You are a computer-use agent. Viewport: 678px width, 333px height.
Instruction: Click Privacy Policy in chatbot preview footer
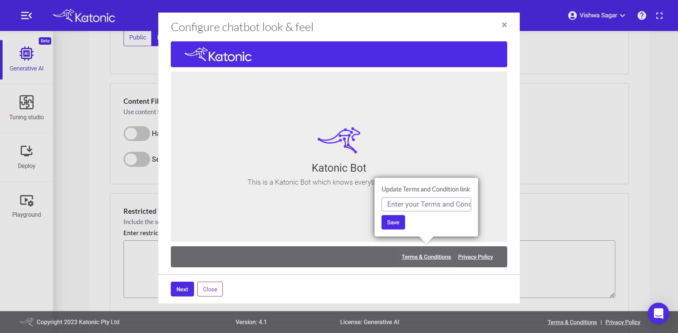[x=475, y=257]
